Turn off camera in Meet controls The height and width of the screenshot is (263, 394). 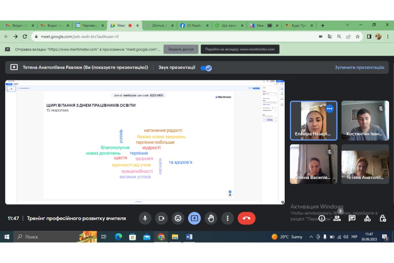pyautogui.click(x=161, y=218)
